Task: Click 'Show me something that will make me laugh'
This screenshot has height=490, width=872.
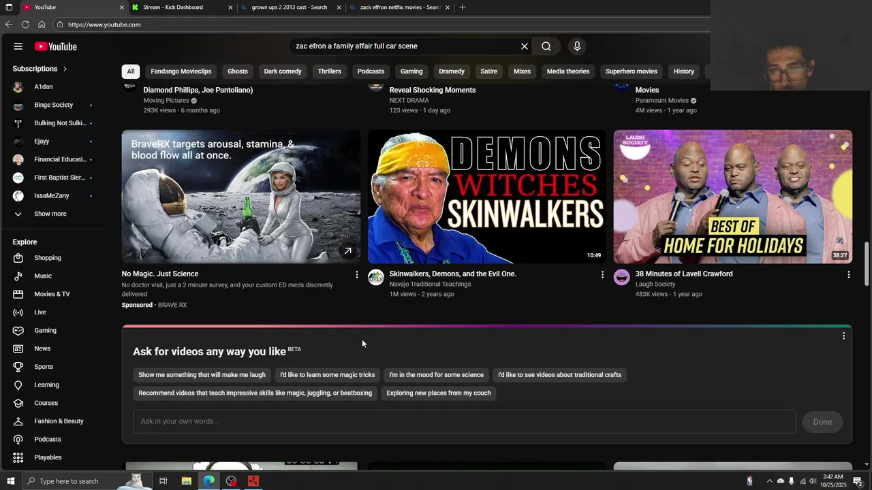Action: 202,375
